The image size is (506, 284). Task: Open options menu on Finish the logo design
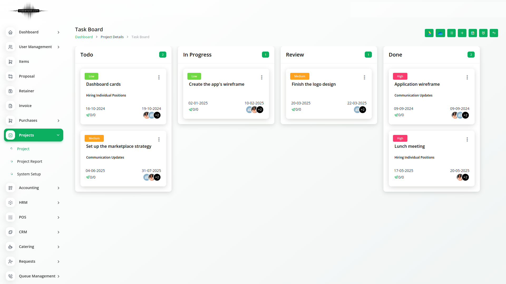click(x=364, y=77)
